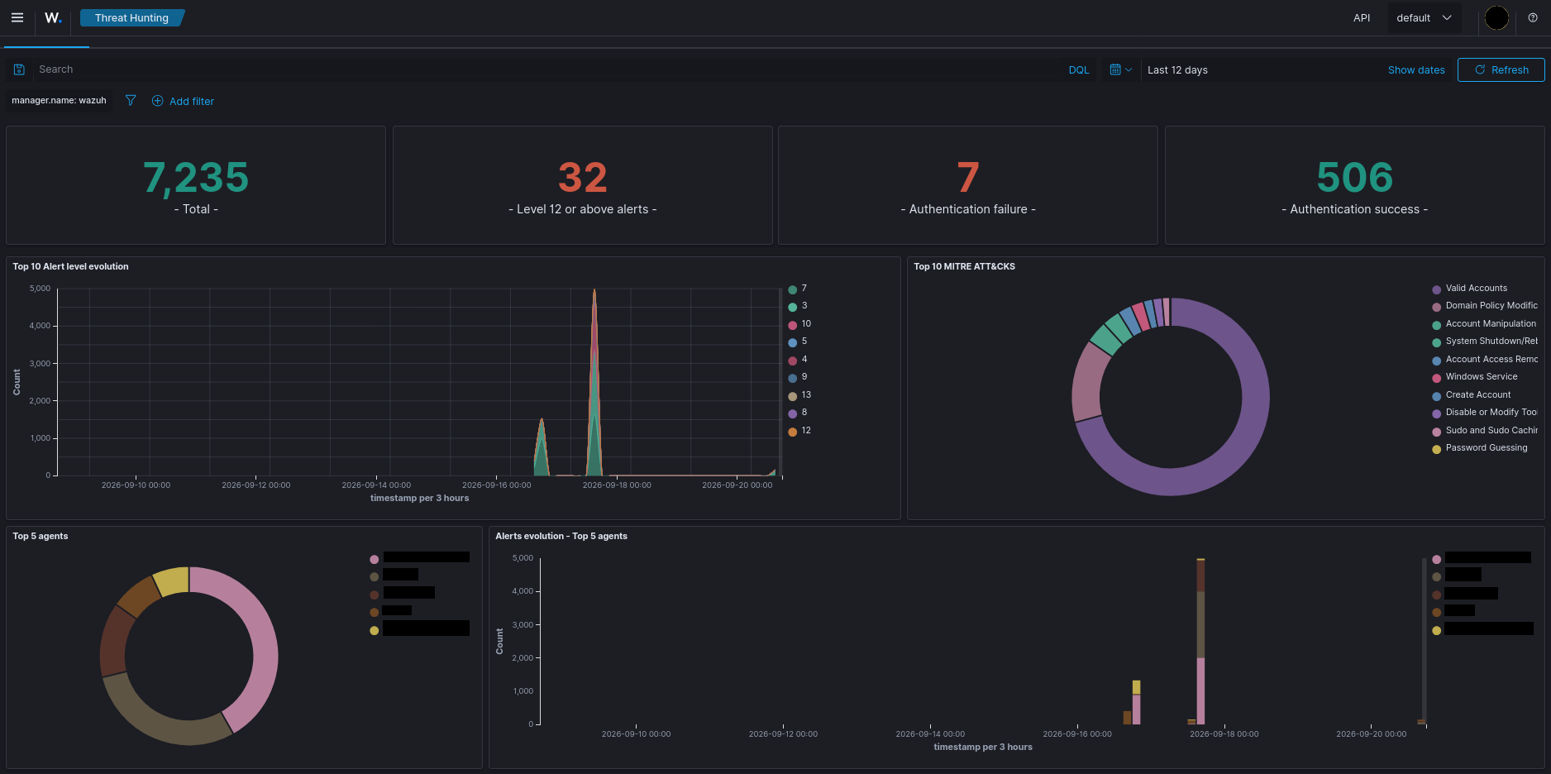Refresh the dashboard data

click(x=1501, y=69)
